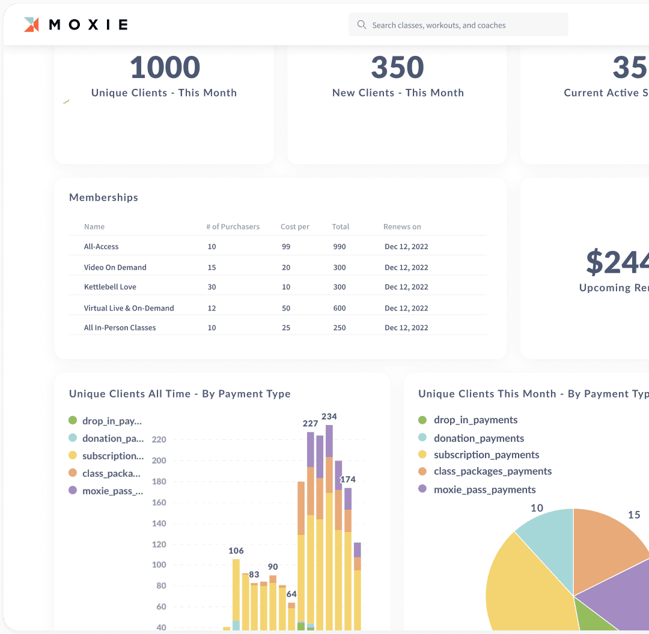This screenshot has width=649, height=634.
Task: Sort memberships by the Total column
Action: click(340, 227)
